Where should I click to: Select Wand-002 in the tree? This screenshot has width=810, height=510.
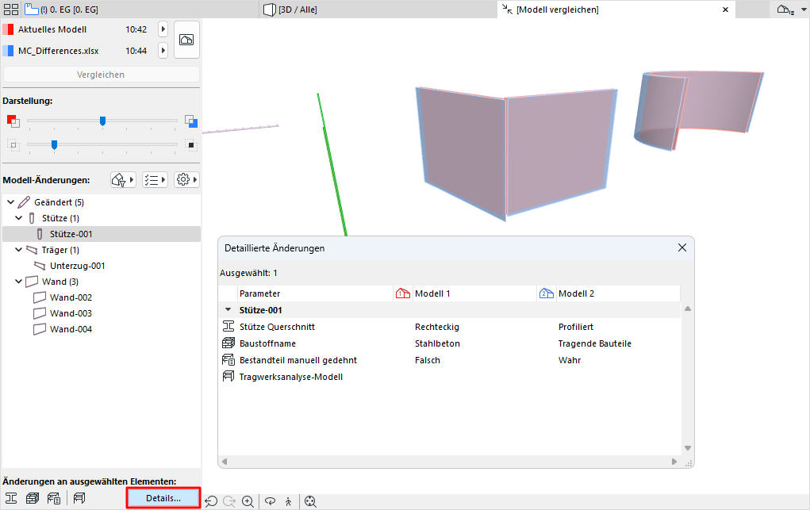(71, 297)
